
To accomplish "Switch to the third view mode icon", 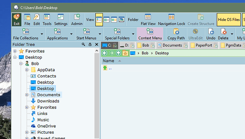I will 114,19.
